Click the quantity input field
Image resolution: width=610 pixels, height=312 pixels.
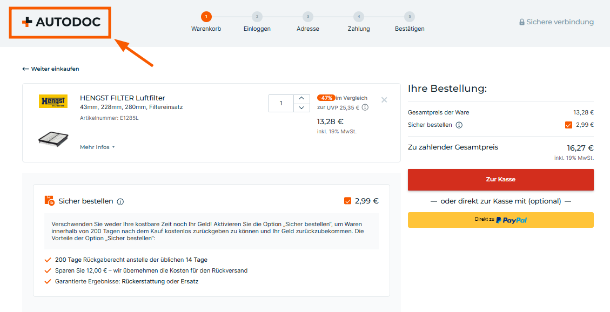click(281, 103)
